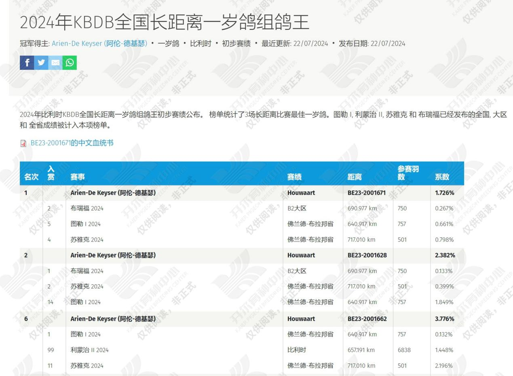This screenshot has width=513, height=376.
Task: Open BE23-2001671 Chinese pedigree link
Action: (x=72, y=143)
